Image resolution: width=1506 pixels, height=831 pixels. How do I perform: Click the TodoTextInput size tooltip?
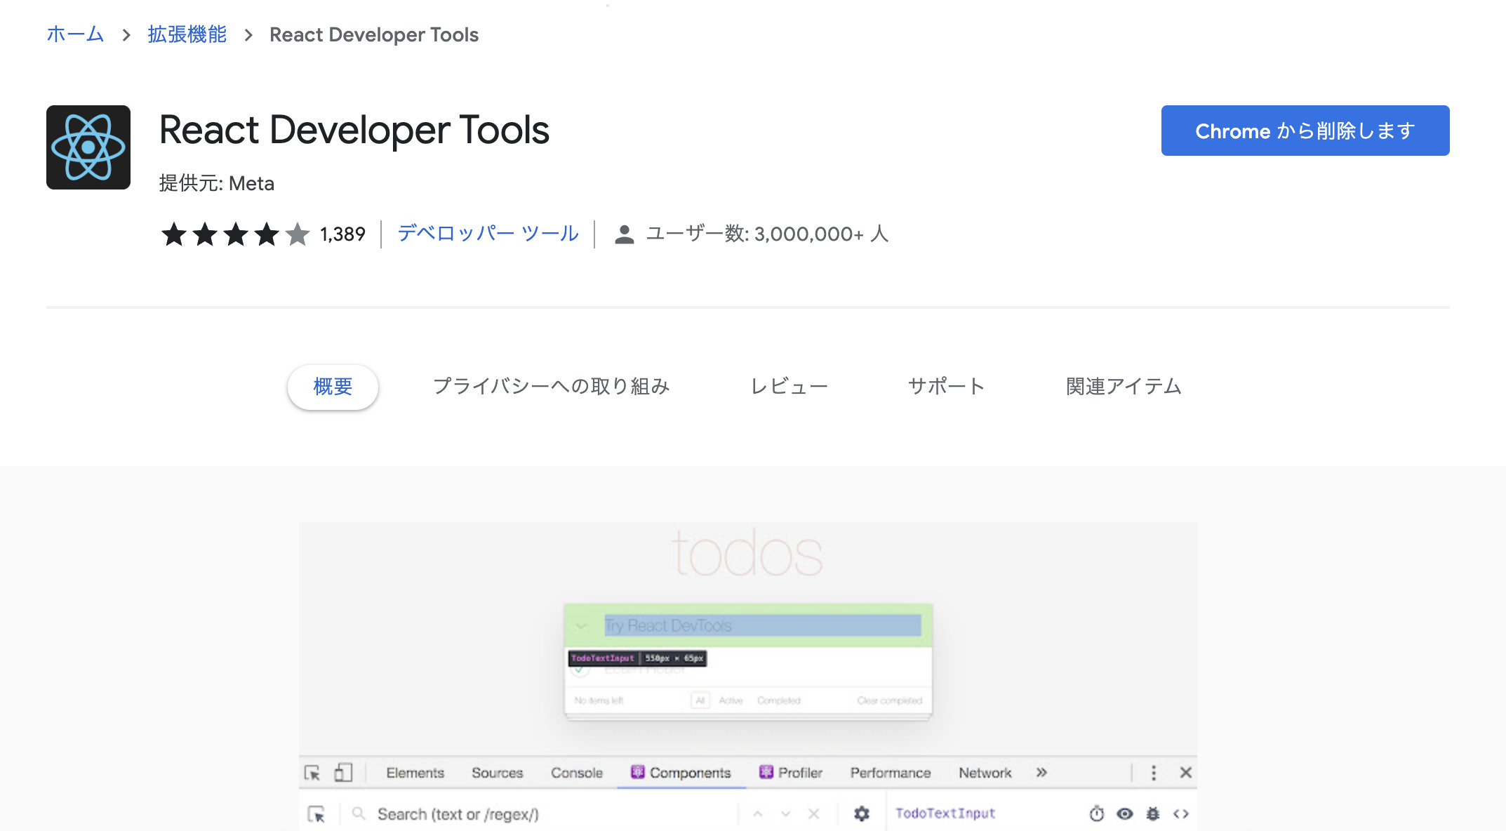(x=637, y=658)
